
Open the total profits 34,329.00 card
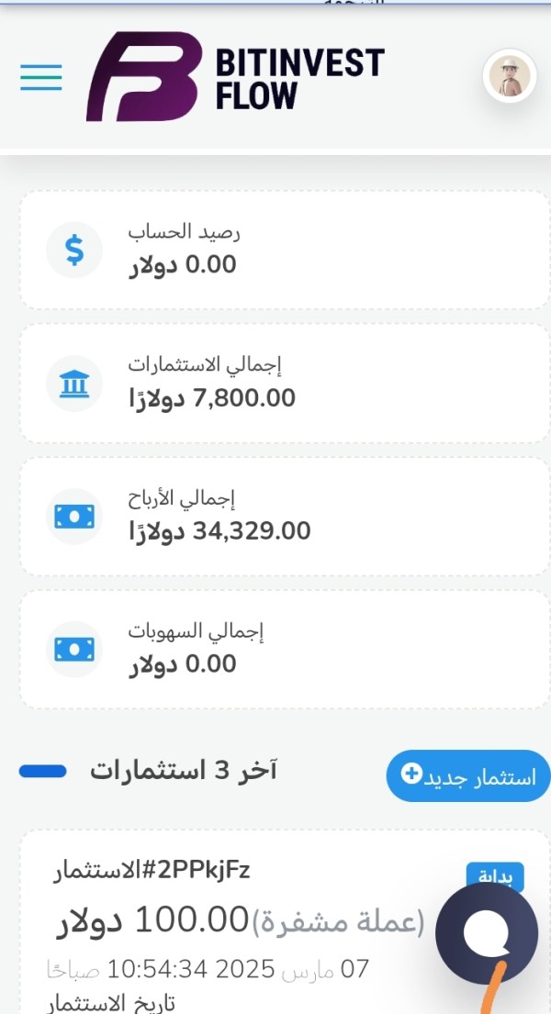click(285, 517)
